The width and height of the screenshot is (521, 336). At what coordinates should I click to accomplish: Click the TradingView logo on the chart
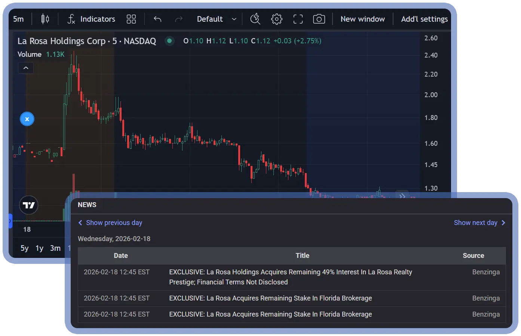tap(28, 205)
